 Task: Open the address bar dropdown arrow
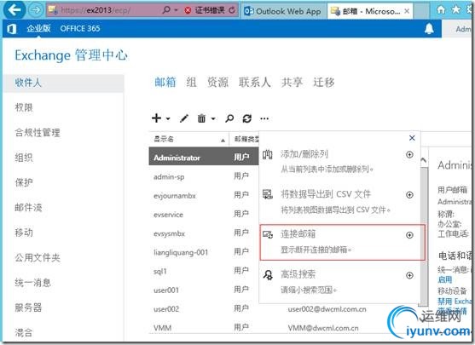point(176,10)
